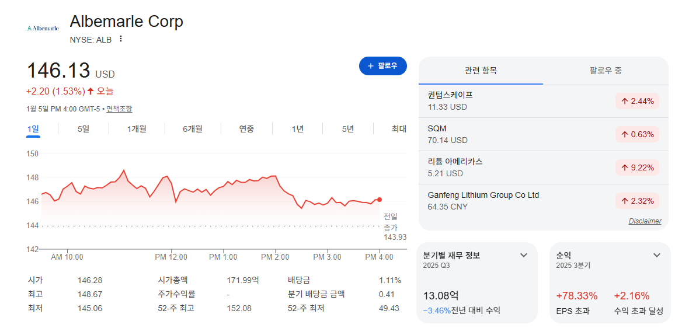Switch chart to 1개월 range

[x=137, y=128]
